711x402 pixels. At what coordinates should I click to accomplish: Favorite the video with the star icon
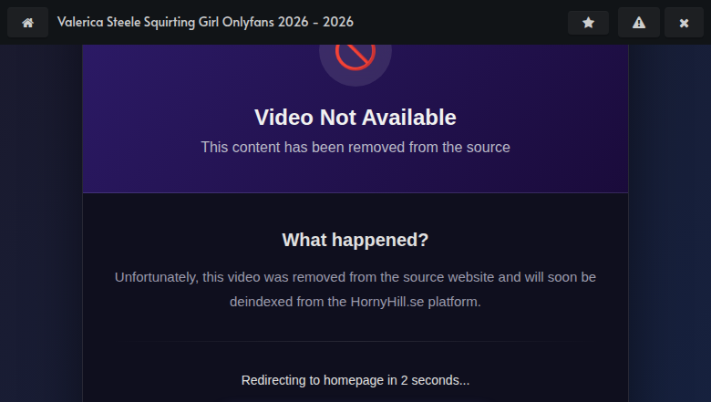click(588, 22)
